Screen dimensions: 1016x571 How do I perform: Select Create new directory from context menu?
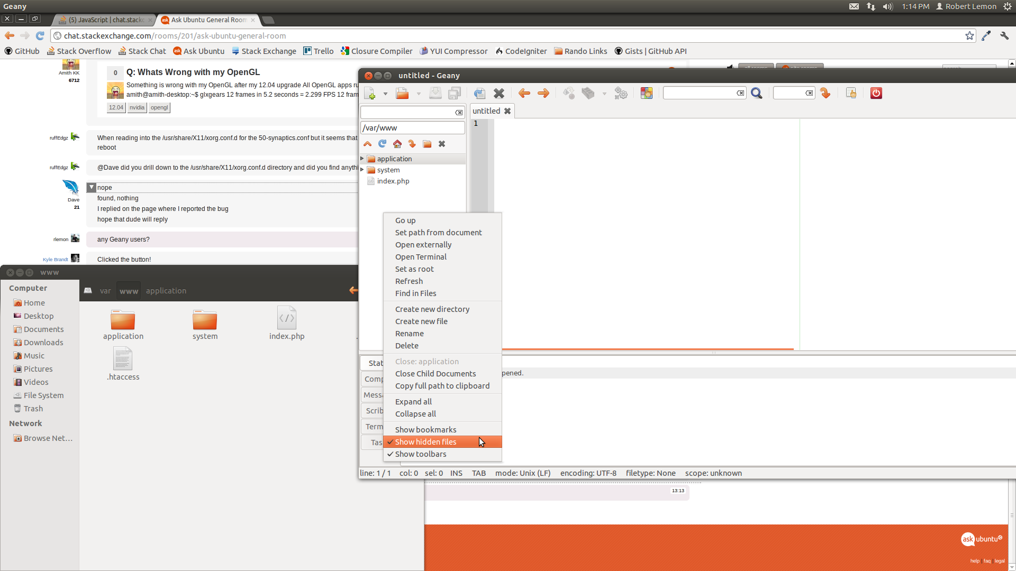[x=432, y=308]
